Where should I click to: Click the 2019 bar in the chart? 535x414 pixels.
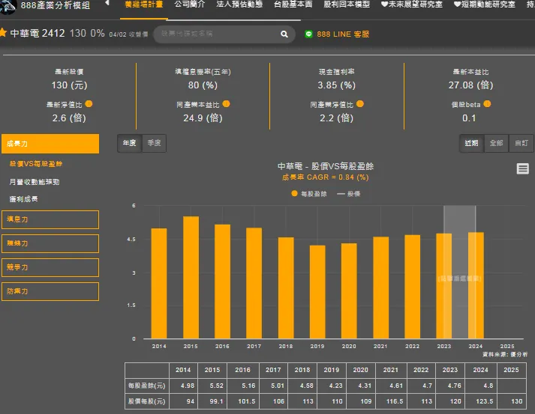[317, 292]
